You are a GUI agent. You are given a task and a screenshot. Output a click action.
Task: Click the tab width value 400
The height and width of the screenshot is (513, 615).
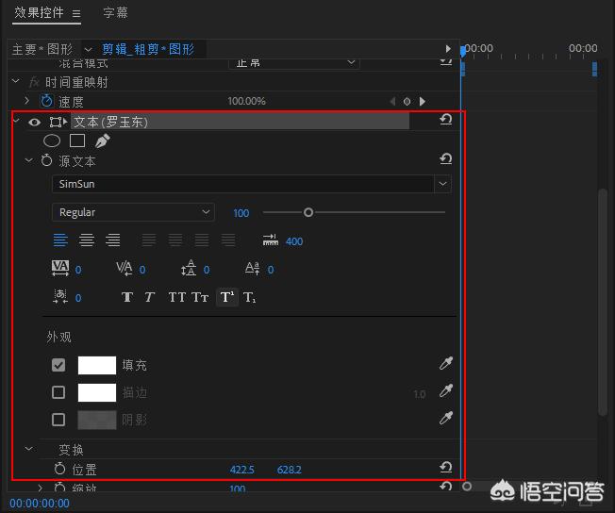[294, 241]
